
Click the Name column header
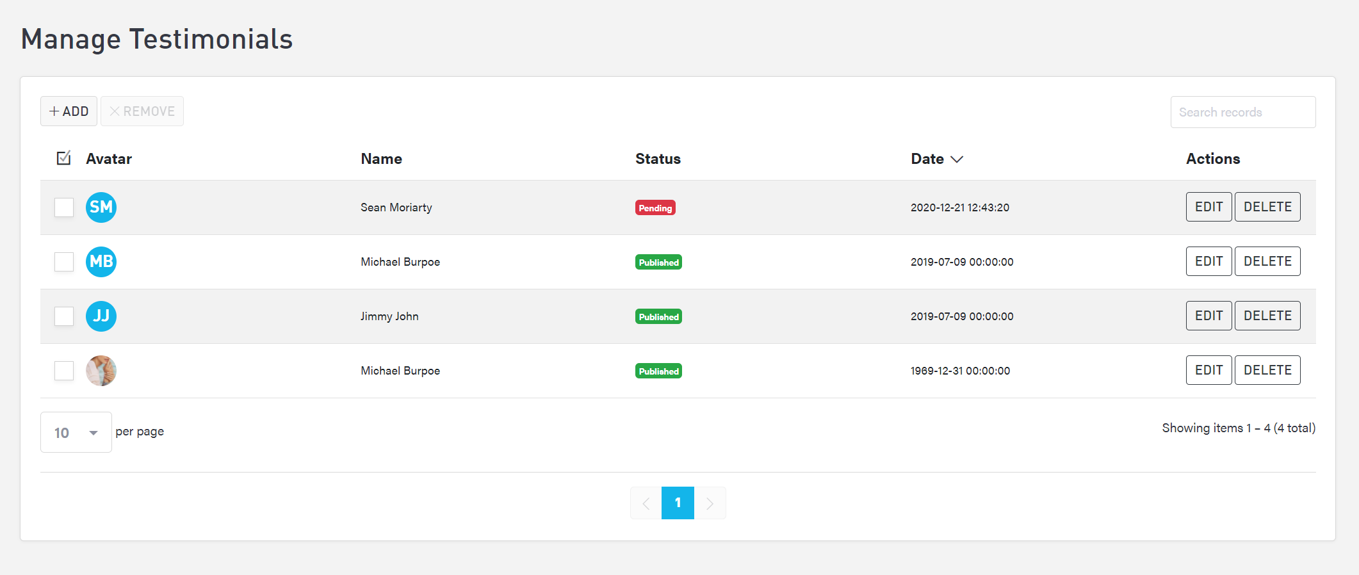[381, 159]
